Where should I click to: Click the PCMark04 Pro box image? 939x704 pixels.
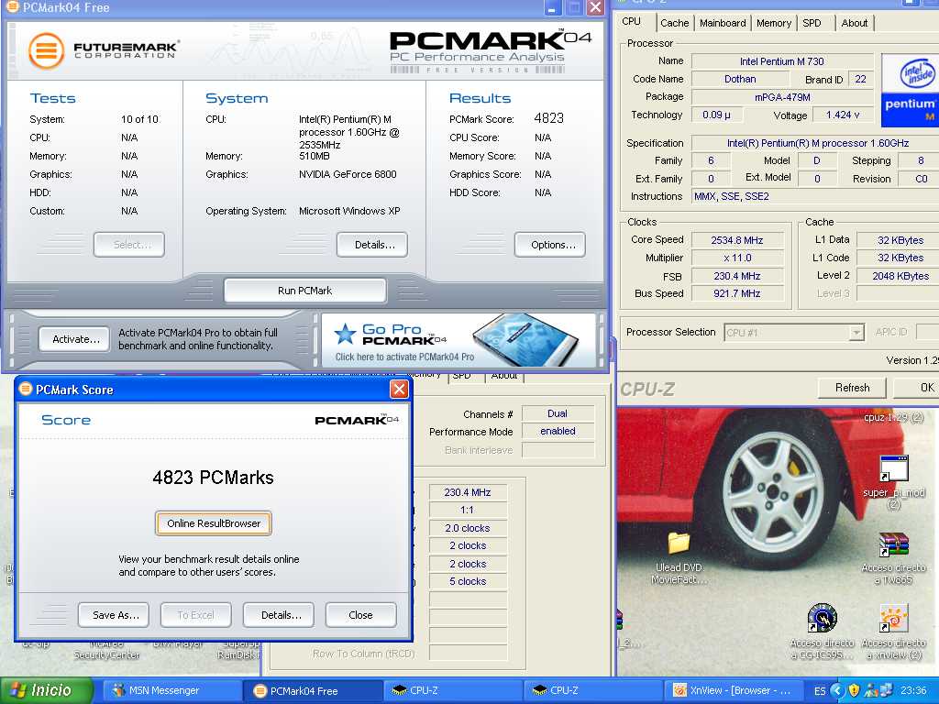(x=525, y=338)
